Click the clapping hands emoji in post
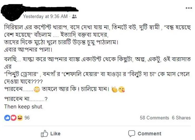 pyautogui.click(x=114, y=89)
